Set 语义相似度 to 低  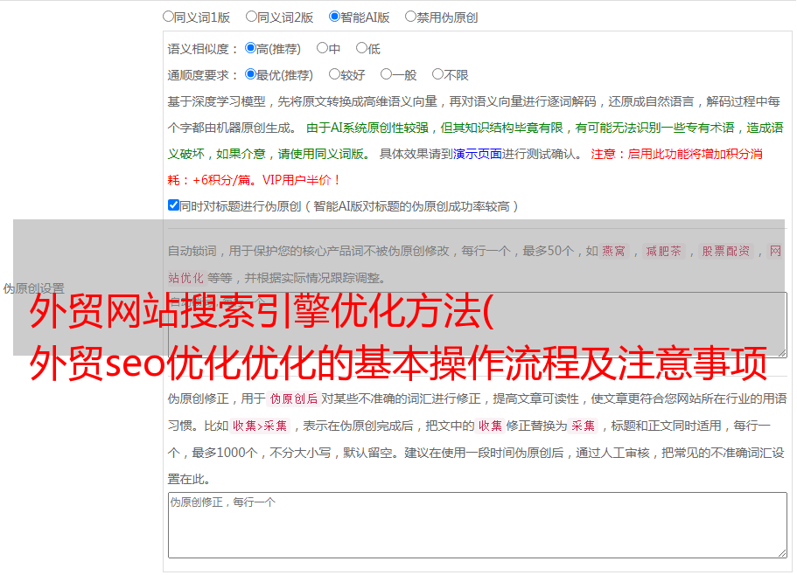pyautogui.click(x=361, y=48)
